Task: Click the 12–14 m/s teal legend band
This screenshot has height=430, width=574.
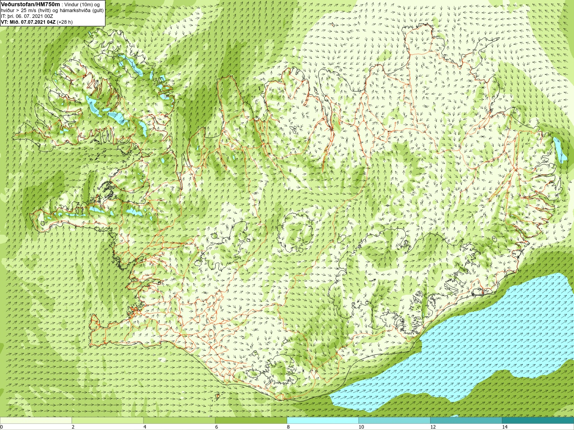Action: point(466,421)
